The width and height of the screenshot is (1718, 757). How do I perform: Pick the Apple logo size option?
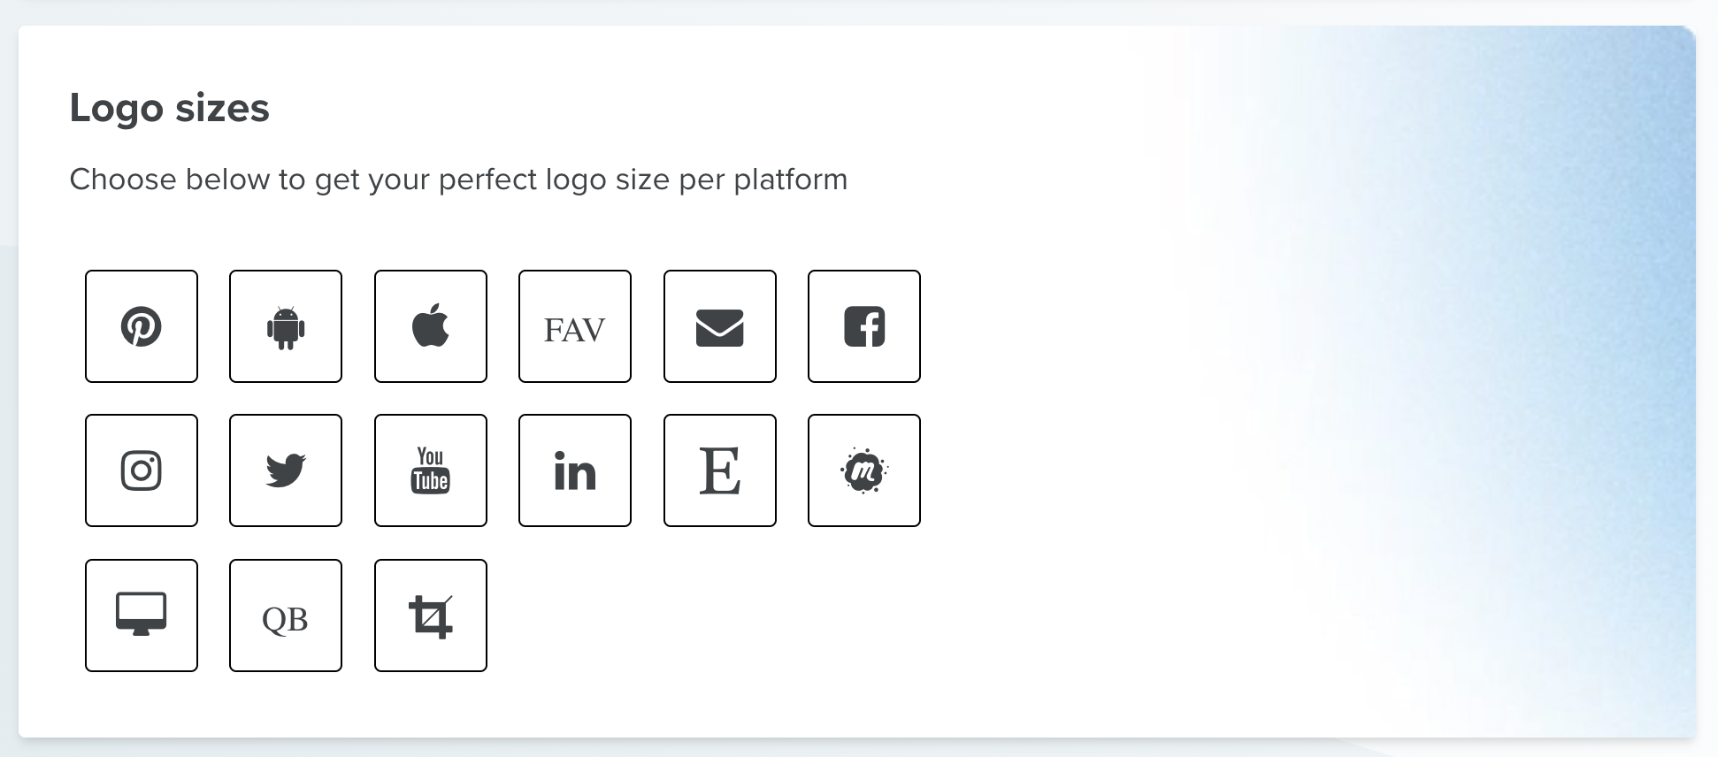(431, 326)
